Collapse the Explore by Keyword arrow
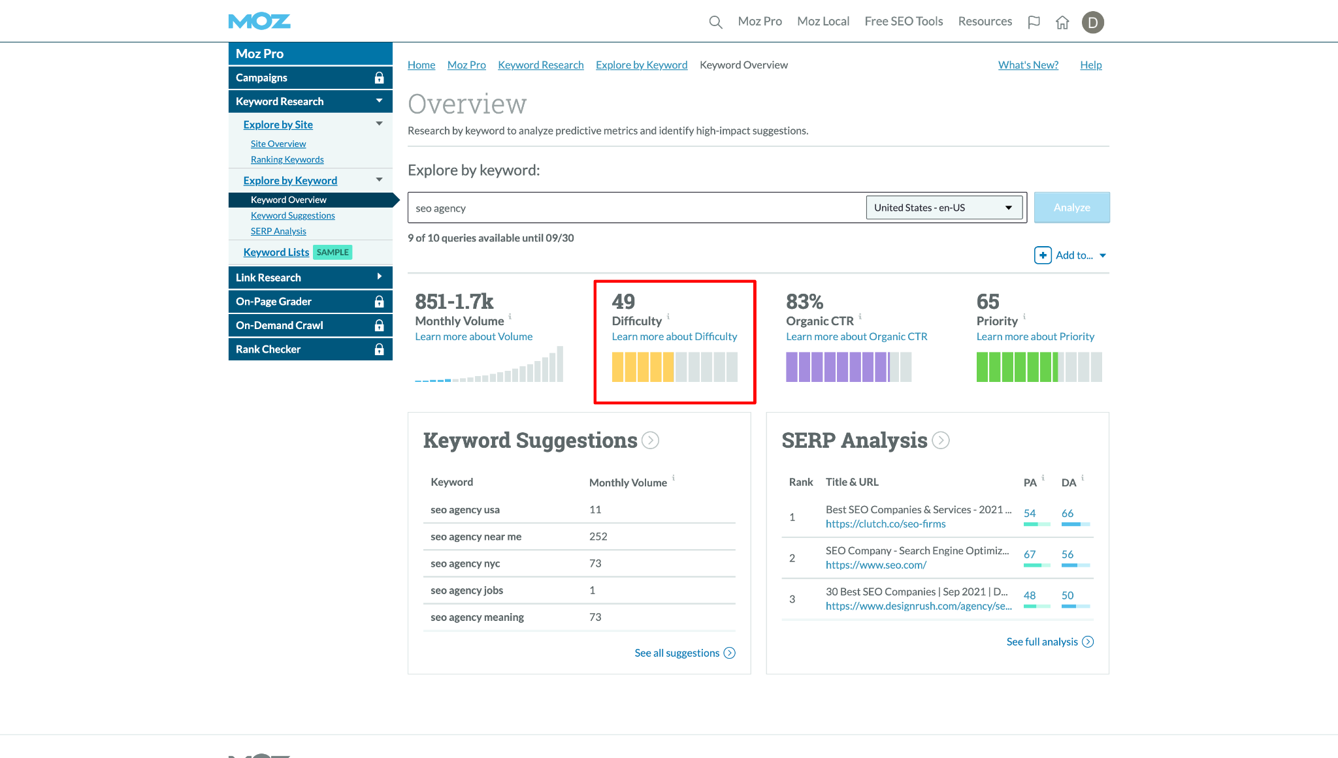Screen dimensions: 1338x758 click(x=379, y=180)
